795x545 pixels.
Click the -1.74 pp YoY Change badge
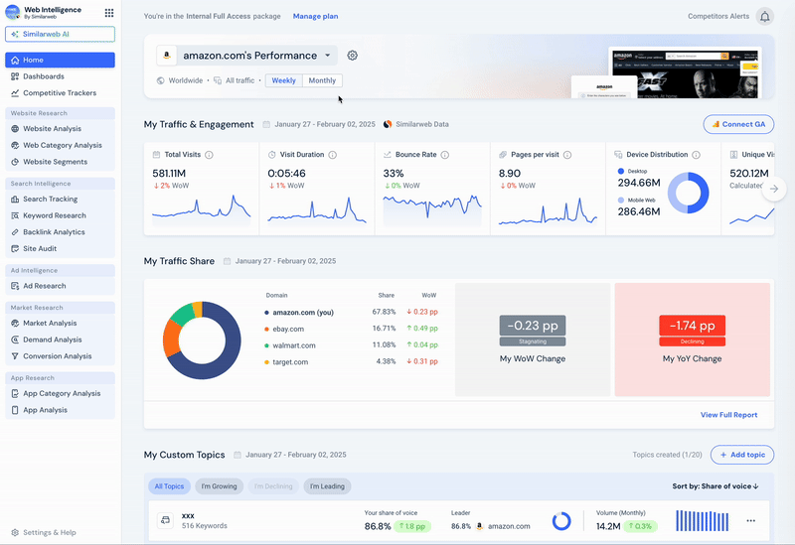[x=692, y=326]
